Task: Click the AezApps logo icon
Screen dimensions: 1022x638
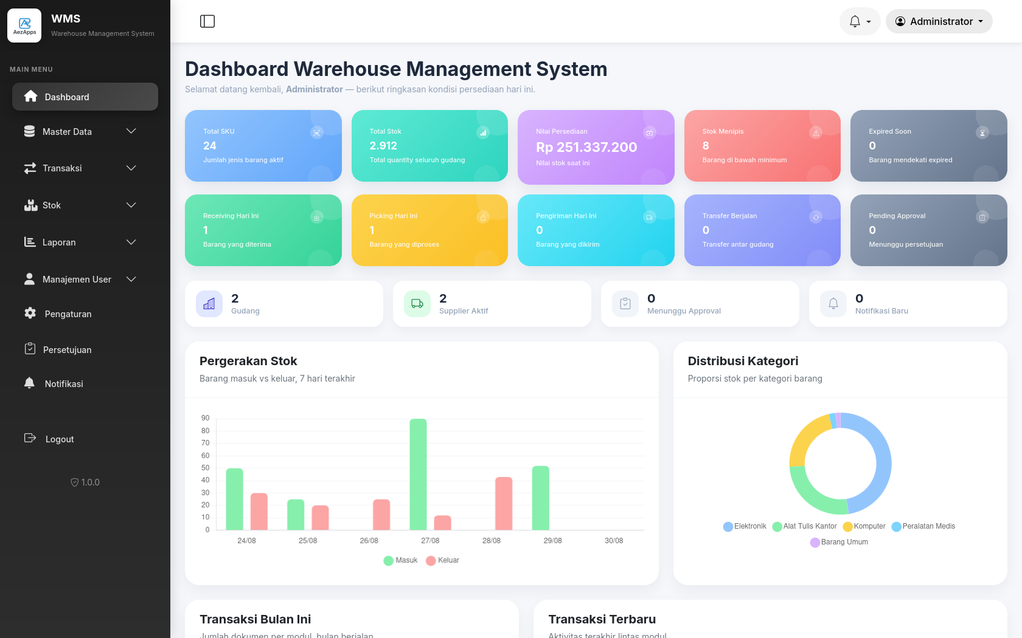Action: pos(24,26)
